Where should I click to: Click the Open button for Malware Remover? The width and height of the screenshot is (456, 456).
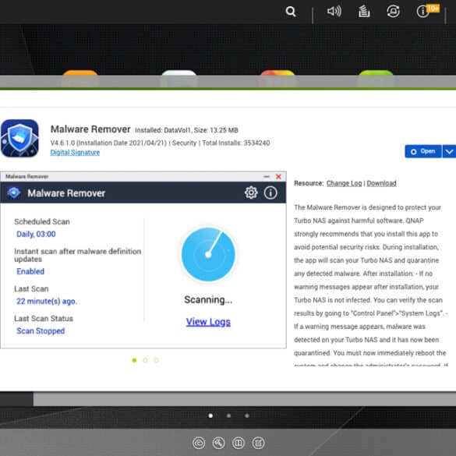(x=422, y=151)
